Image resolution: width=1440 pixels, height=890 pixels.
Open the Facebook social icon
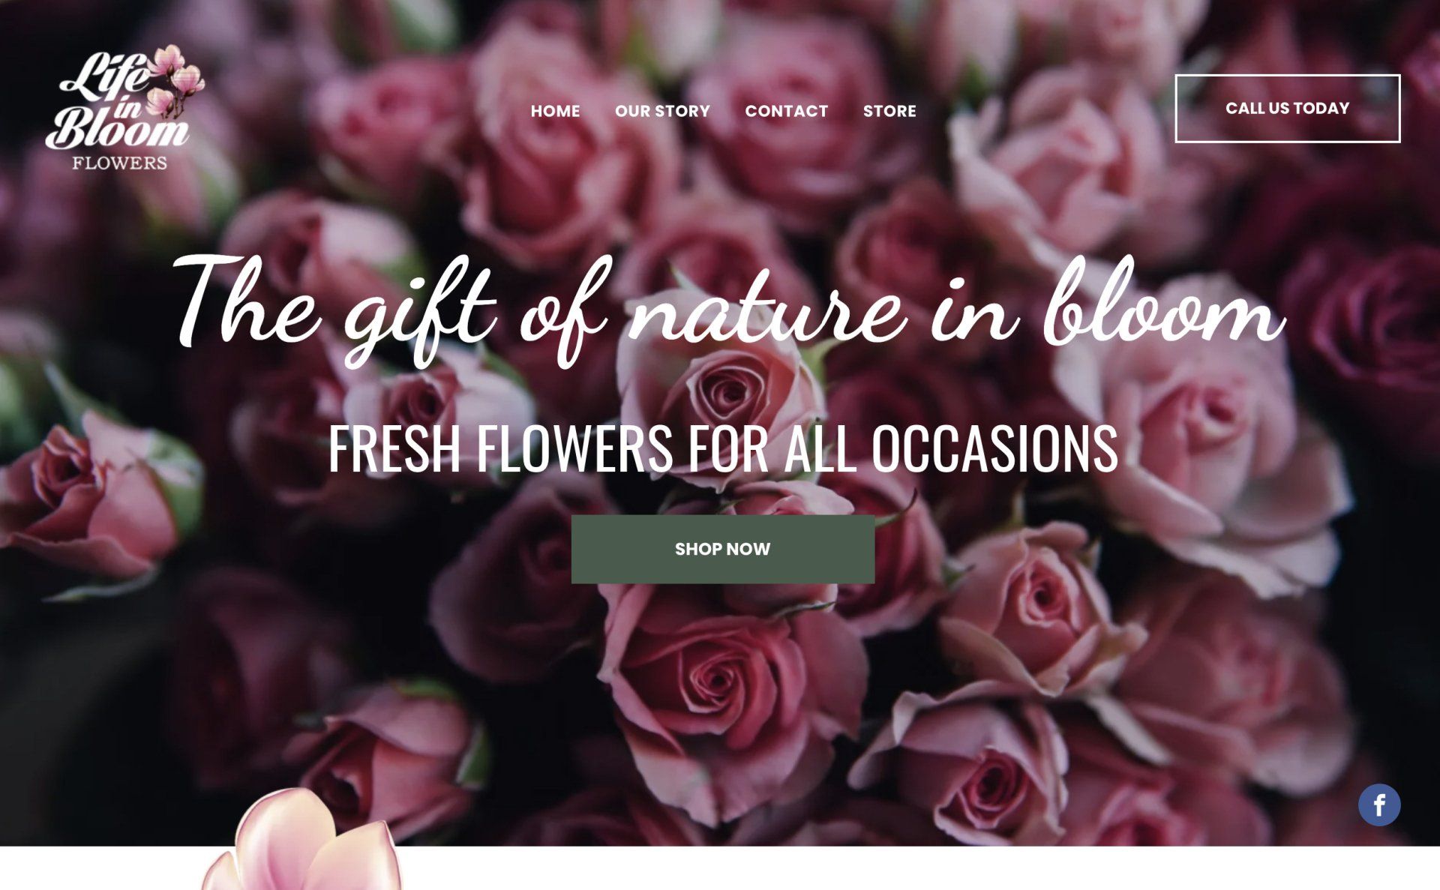pyautogui.click(x=1378, y=805)
